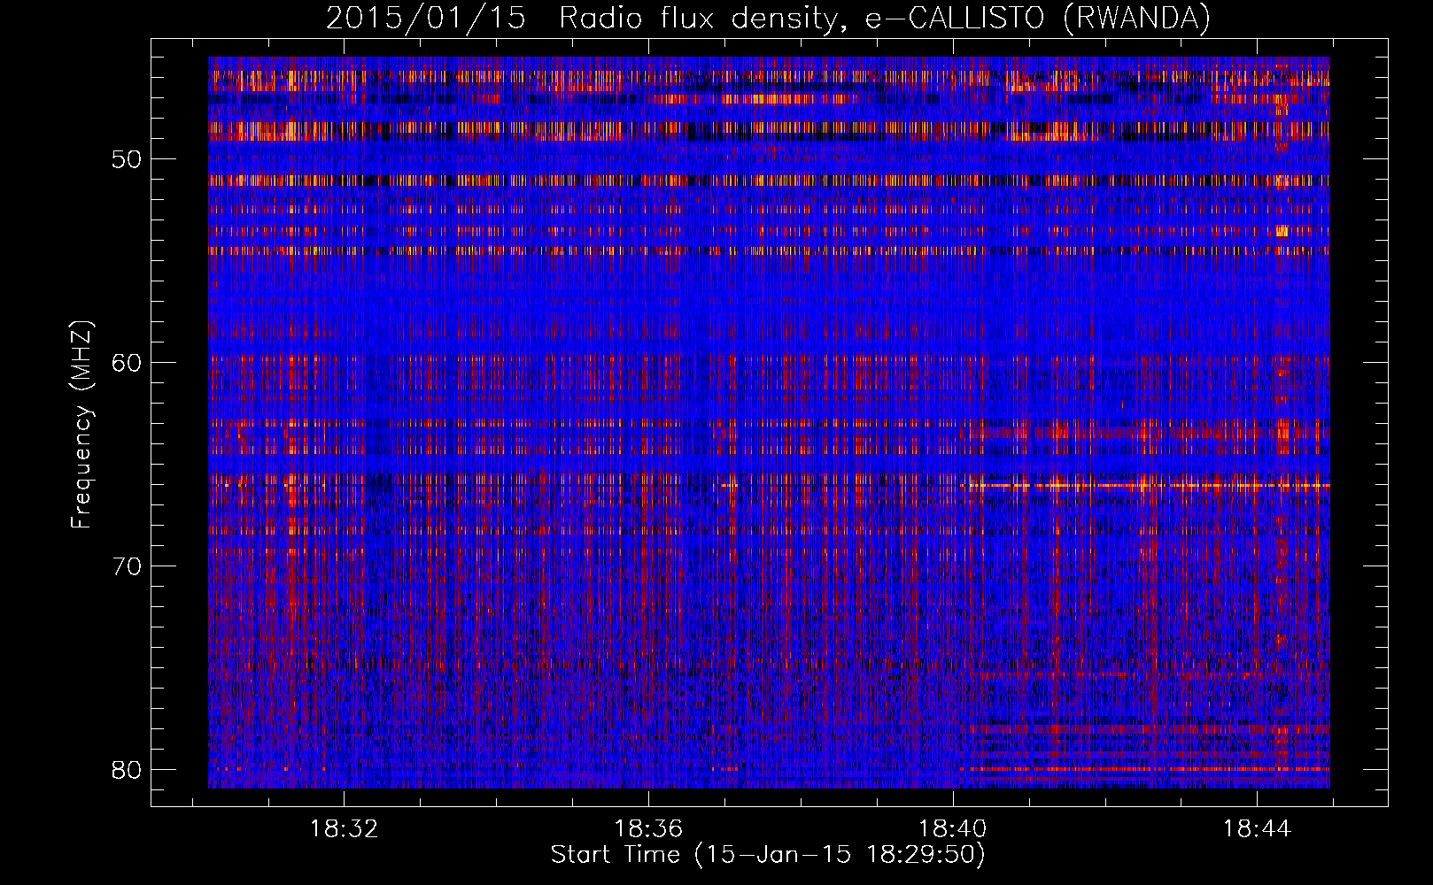
Task: Click the 60 MHz frequency tick label
Action: click(x=127, y=363)
